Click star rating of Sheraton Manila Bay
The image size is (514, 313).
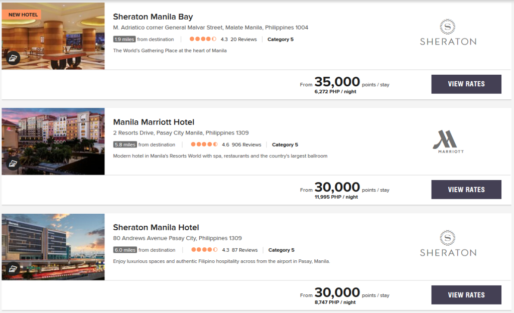click(x=203, y=39)
